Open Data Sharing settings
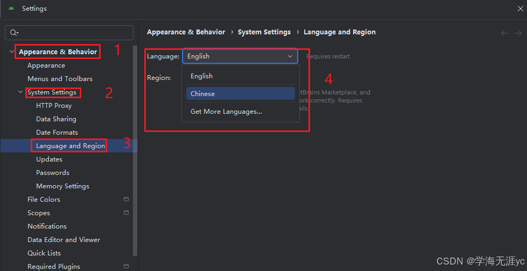The width and height of the screenshot is (527, 271). click(x=56, y=119)
